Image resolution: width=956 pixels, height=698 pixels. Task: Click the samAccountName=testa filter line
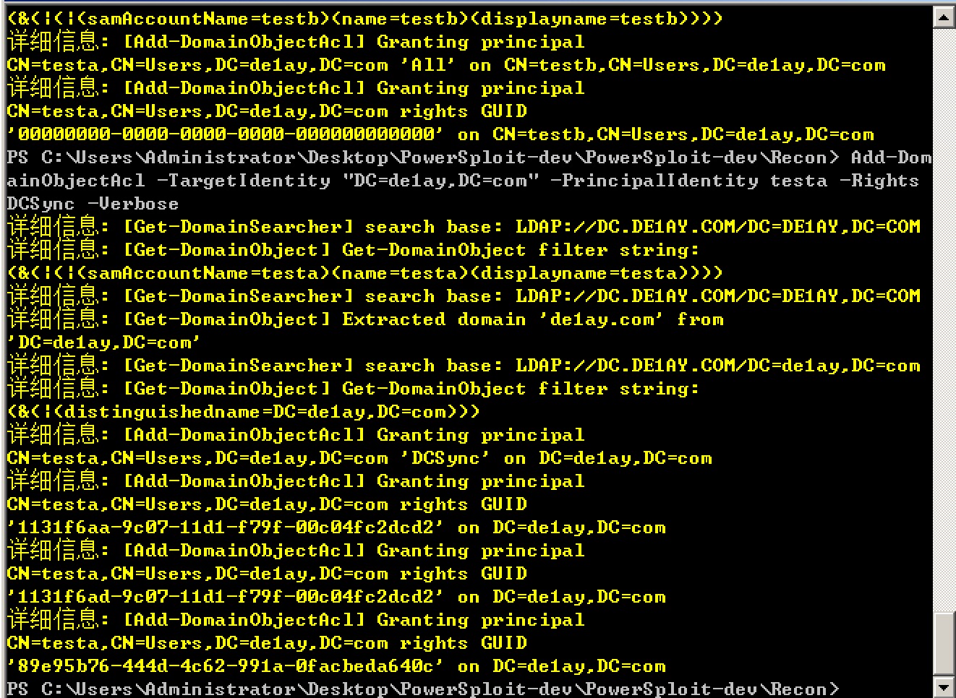tap(364, 272)
